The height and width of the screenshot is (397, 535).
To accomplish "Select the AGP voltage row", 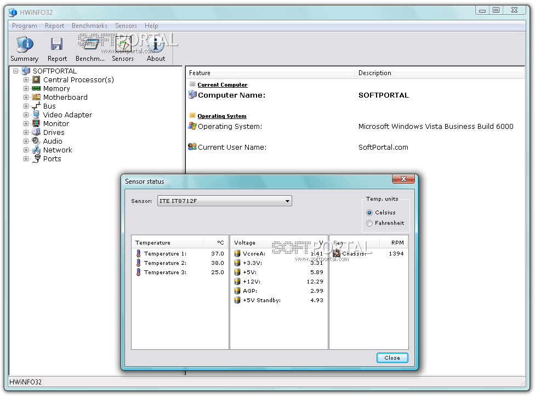I will 279,291.
